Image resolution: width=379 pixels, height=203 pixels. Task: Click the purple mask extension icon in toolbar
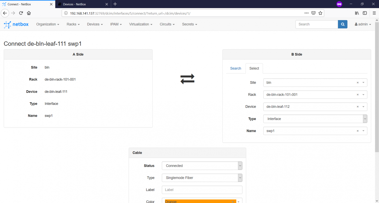pos(339,4)
